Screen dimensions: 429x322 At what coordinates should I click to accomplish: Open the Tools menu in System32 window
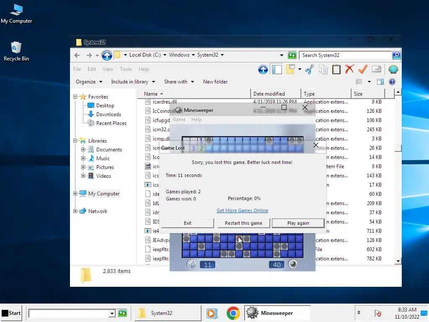tap(126, 69)
